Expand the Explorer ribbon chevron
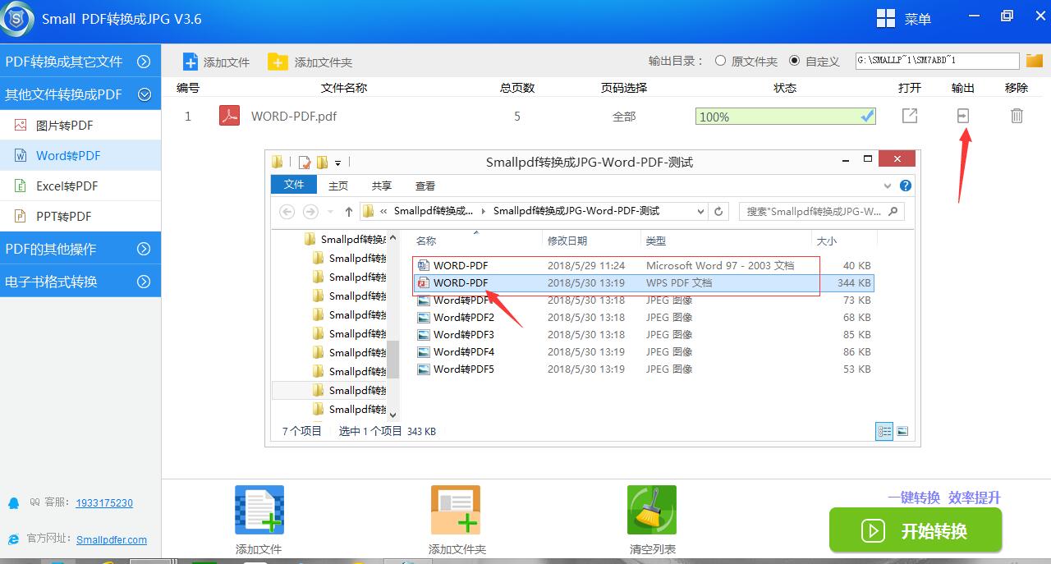This screenshot has height=564, width=1051. click(888, 186)
